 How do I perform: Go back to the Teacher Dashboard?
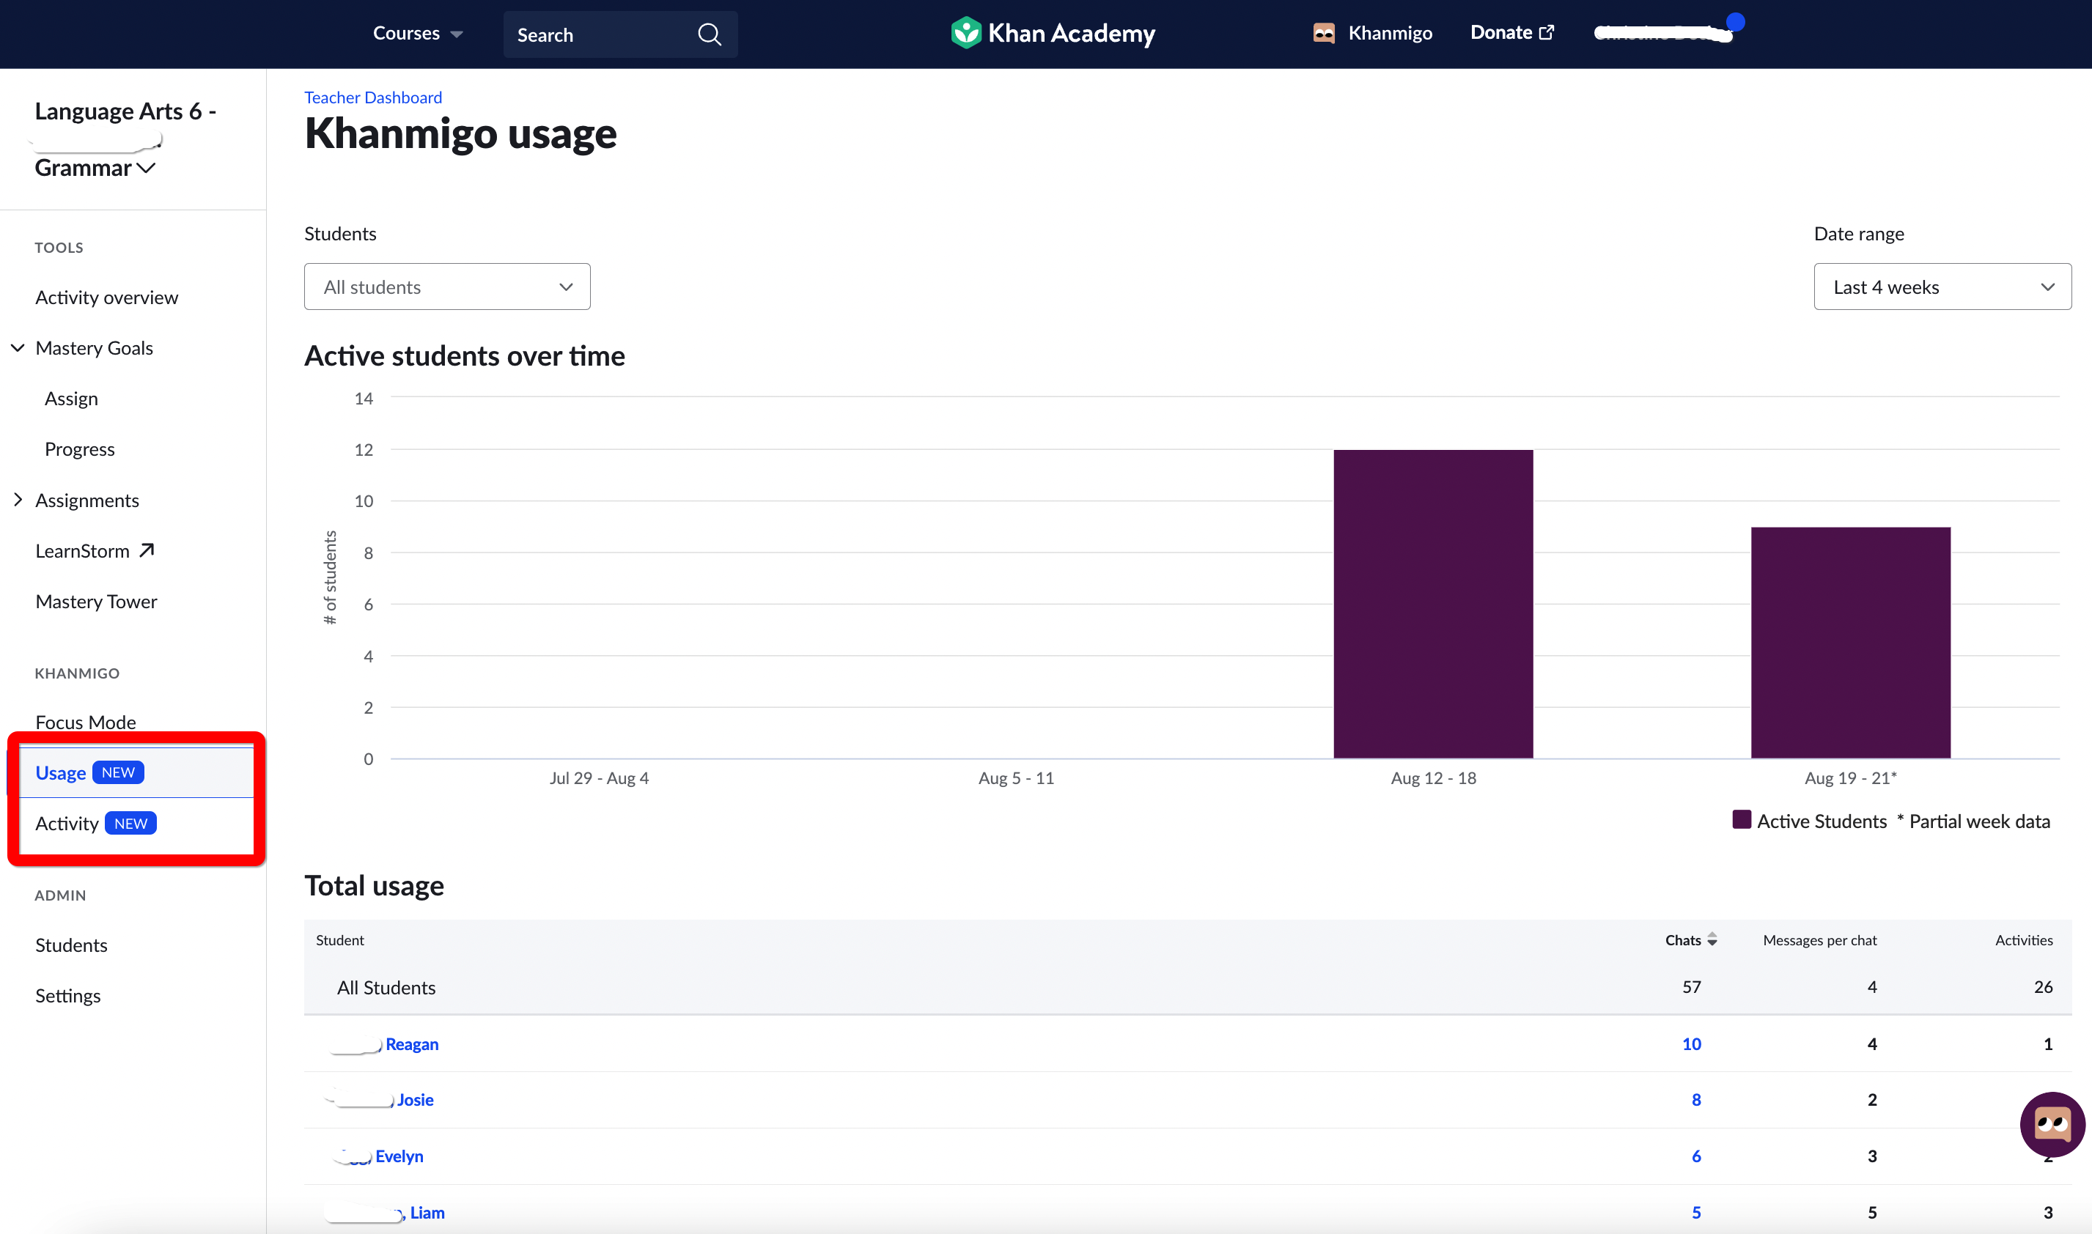[372, 97]
